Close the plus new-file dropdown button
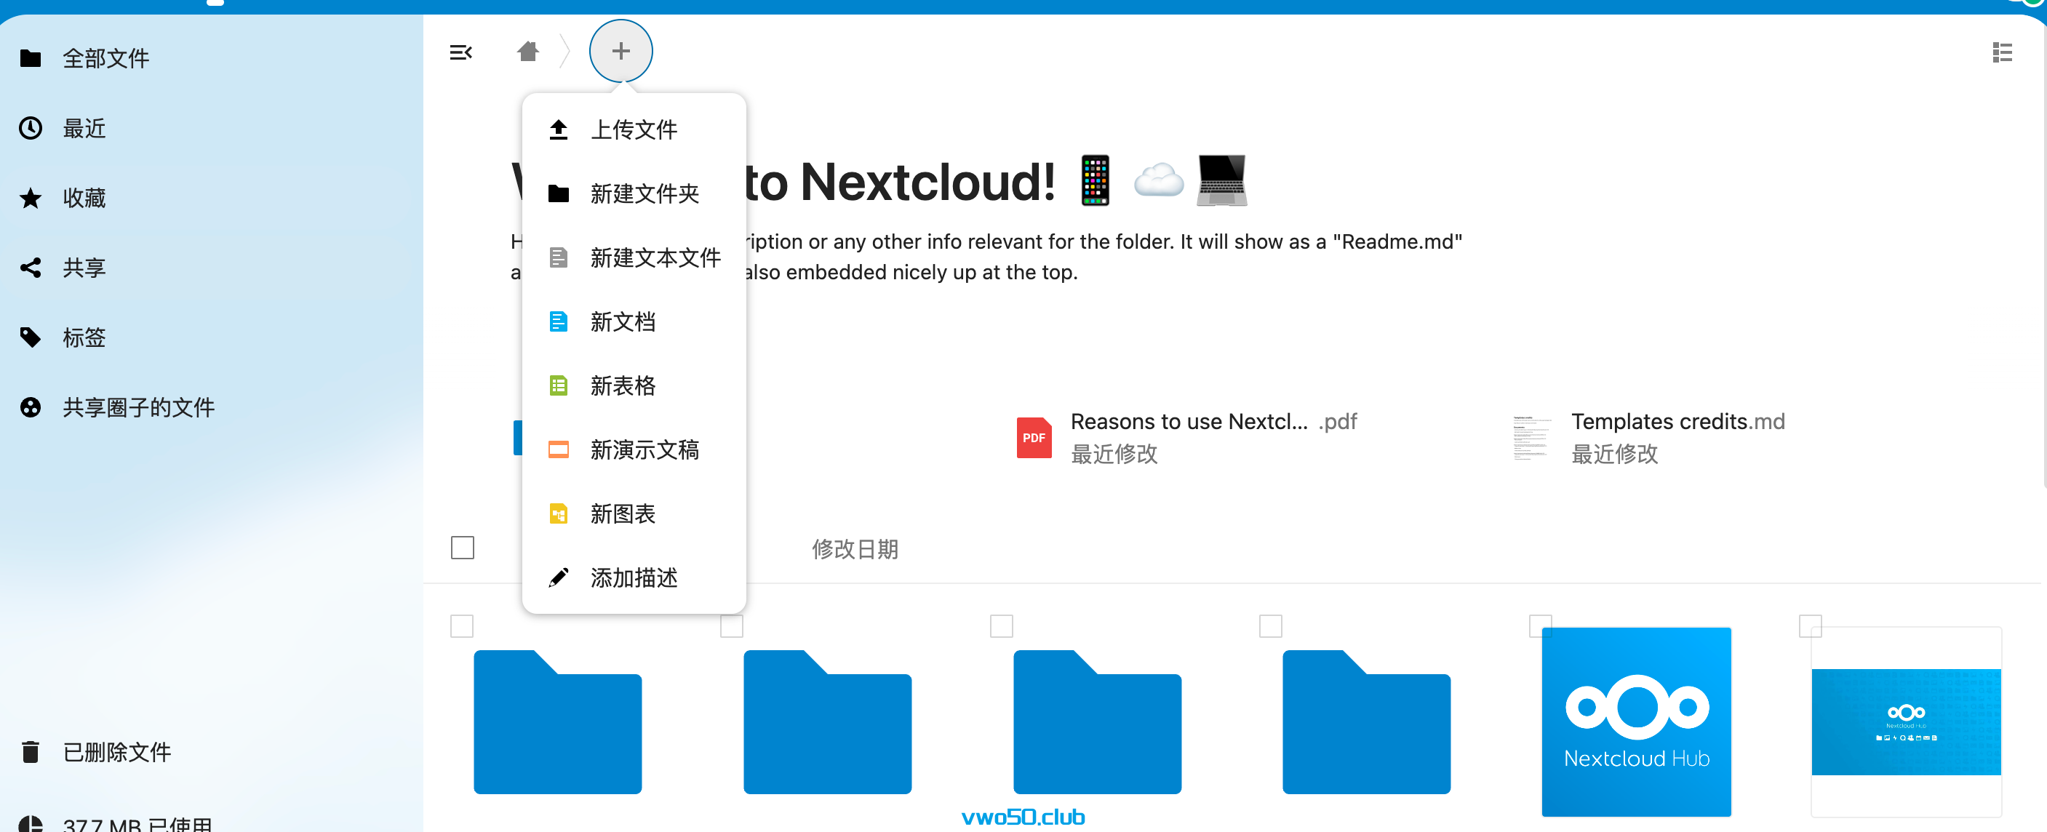This screenshot has width=2047, height=832. [x=621, y=52]
